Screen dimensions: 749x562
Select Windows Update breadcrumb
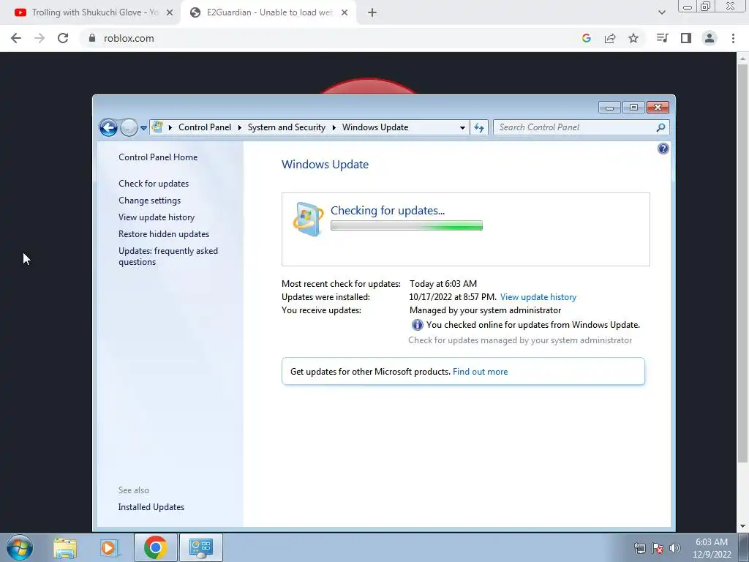[x=375, y=127]
